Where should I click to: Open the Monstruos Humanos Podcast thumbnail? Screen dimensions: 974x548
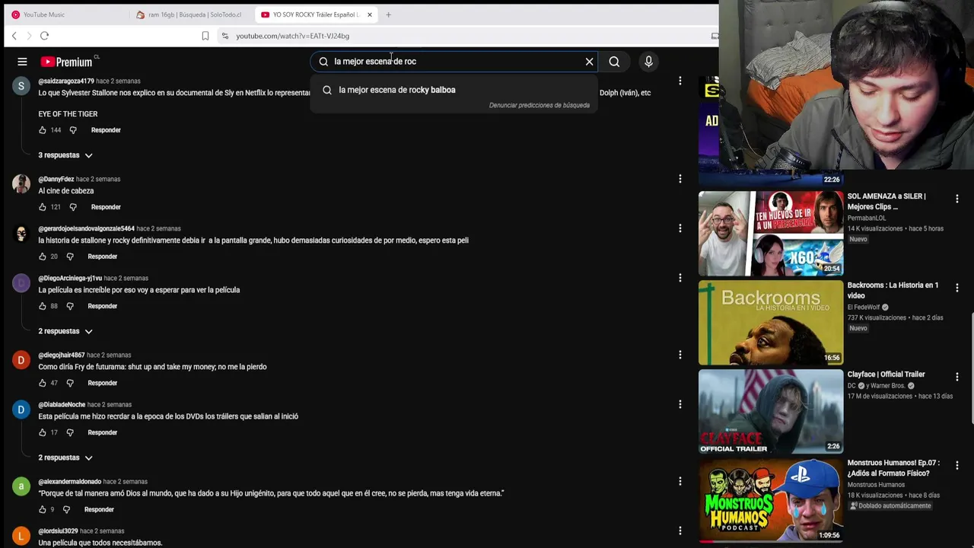click(771, 500)
